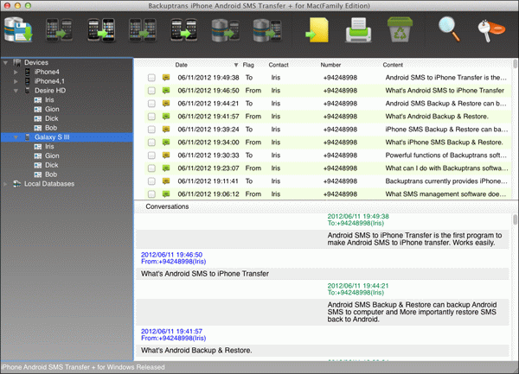This screenshot has height=374, width=519.
Task: Click the backup to local database icon
Action: pos(18,29)
